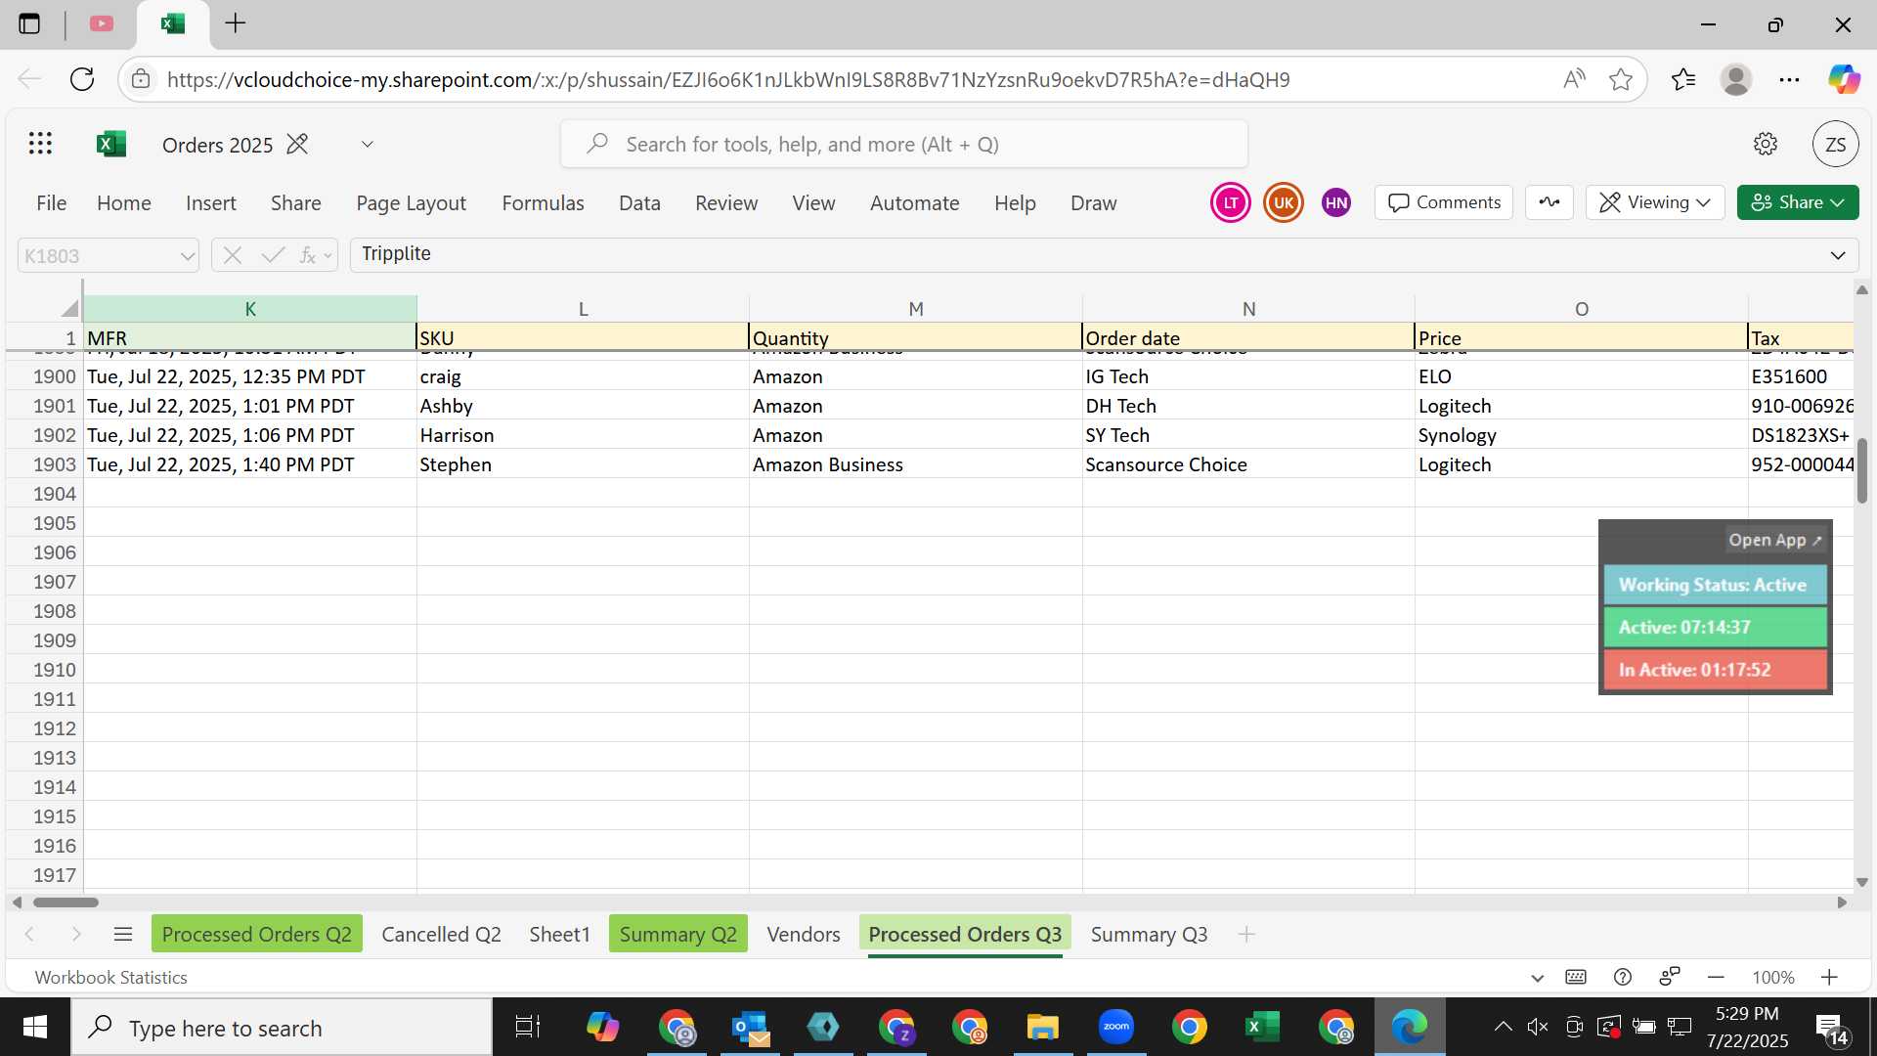Click the confirm entry checkmark in formula bar
Viewport: 1877px width, 1056px height.
tap(273, 256)
